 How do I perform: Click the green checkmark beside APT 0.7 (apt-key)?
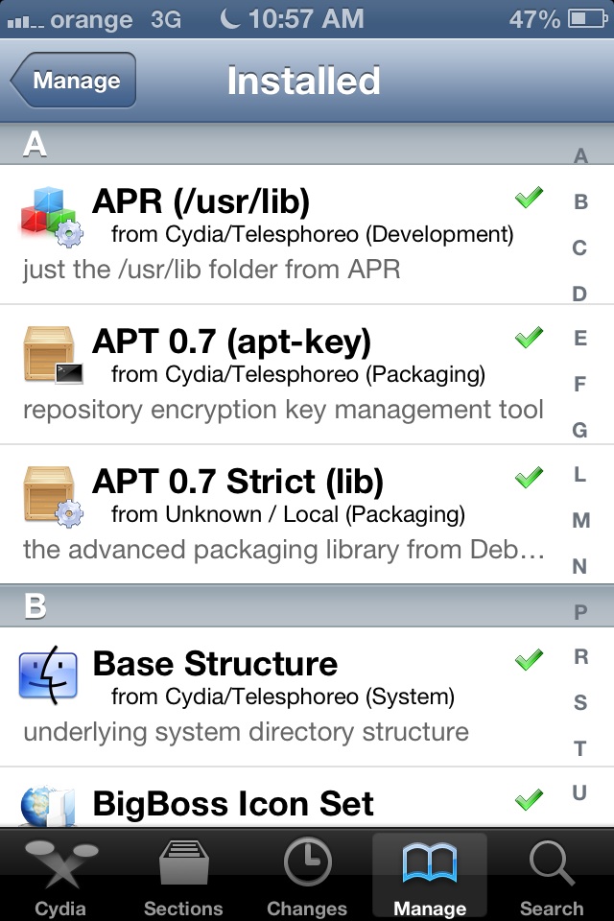529,337
